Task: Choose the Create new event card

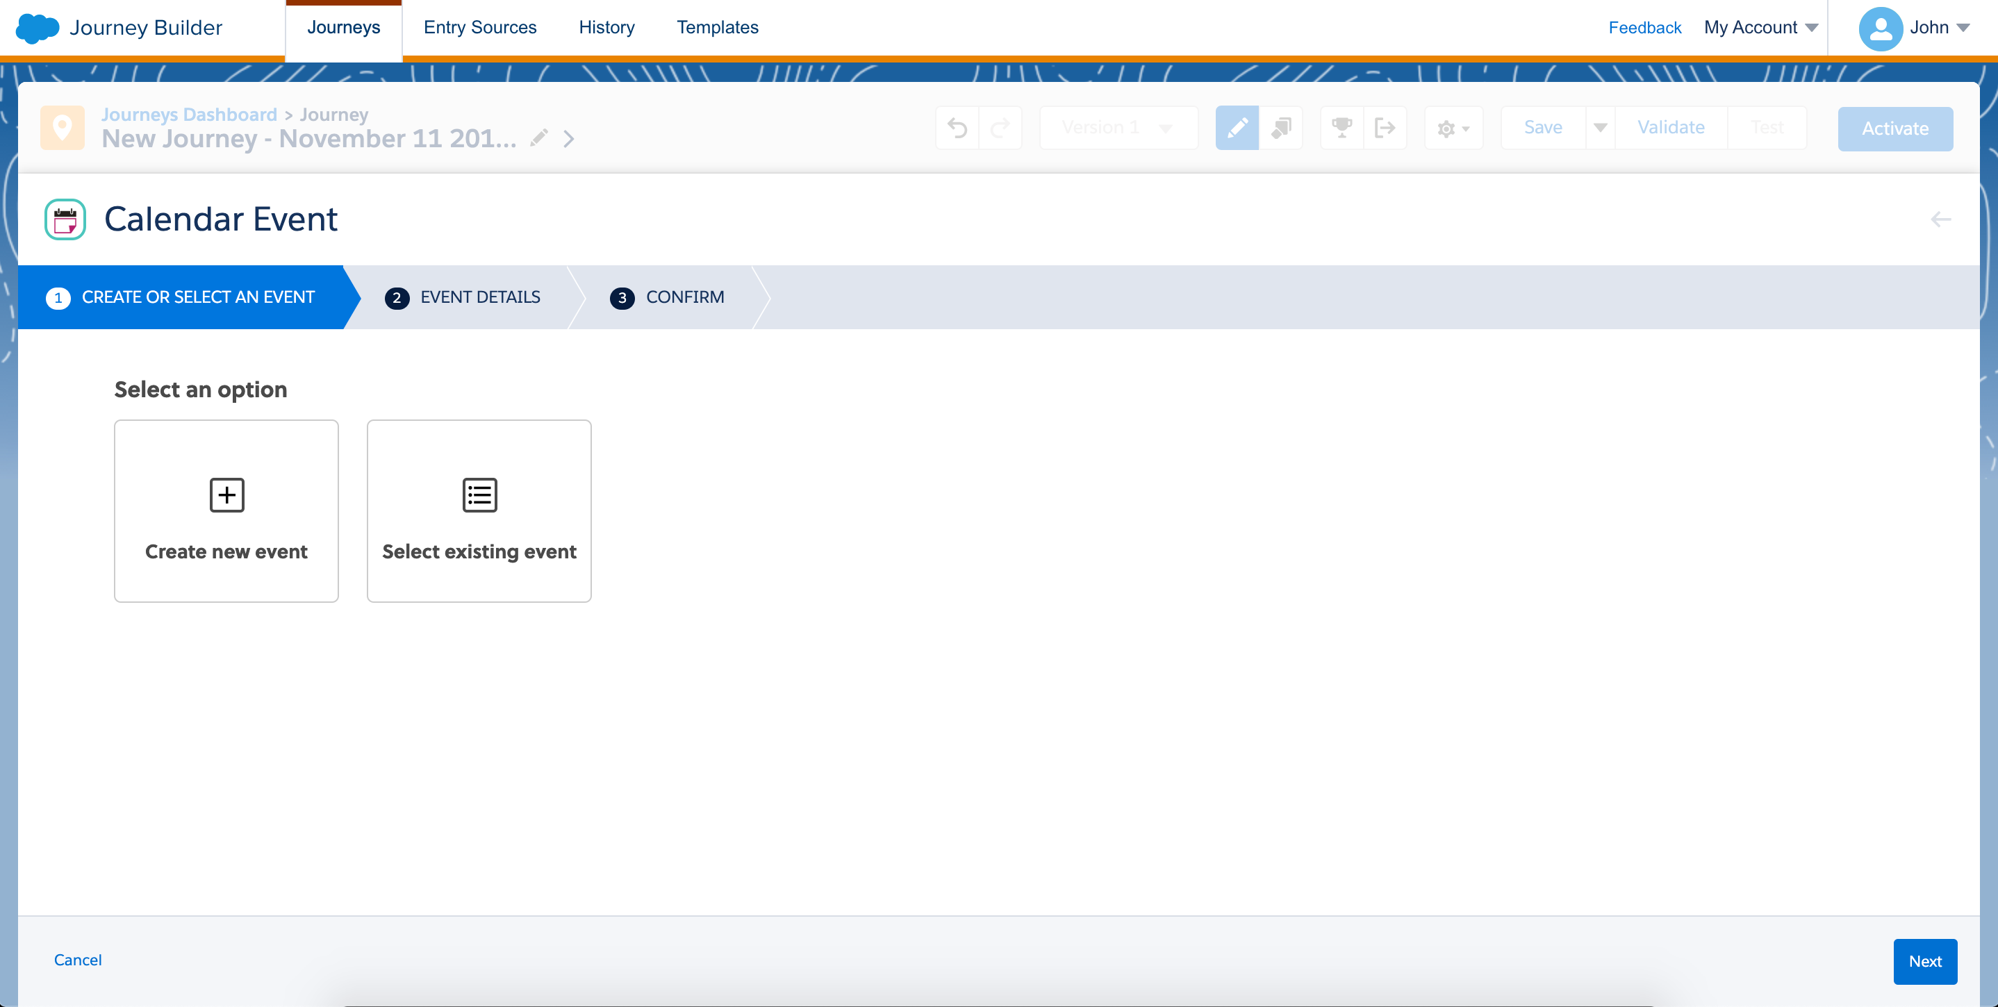Action: [x=226, y=511]
